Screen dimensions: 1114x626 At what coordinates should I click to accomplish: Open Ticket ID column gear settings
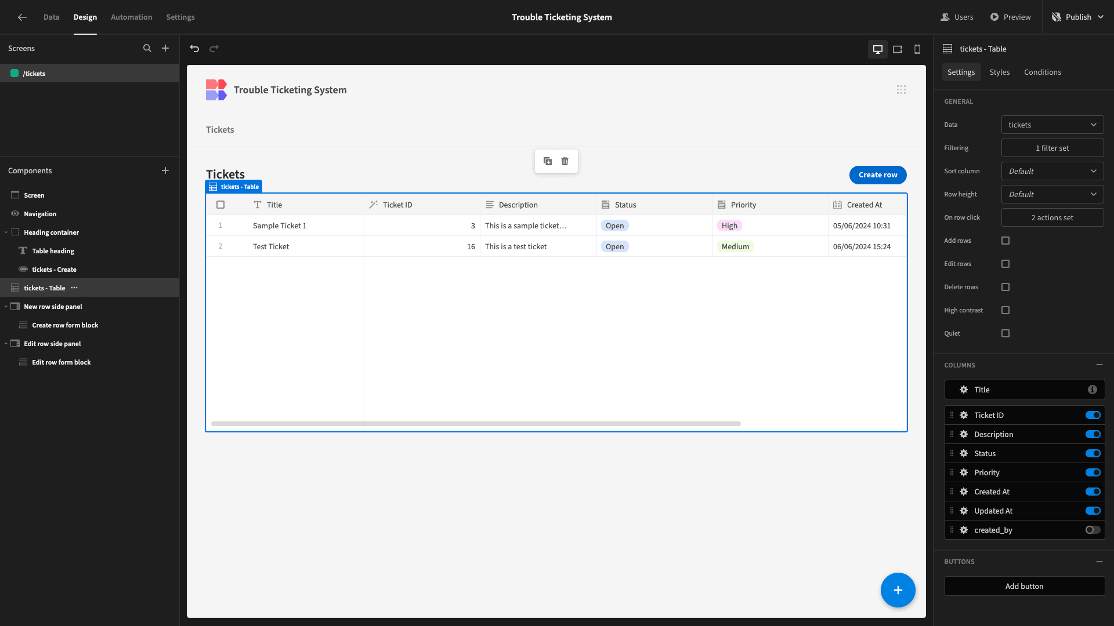tap(964, 416)
